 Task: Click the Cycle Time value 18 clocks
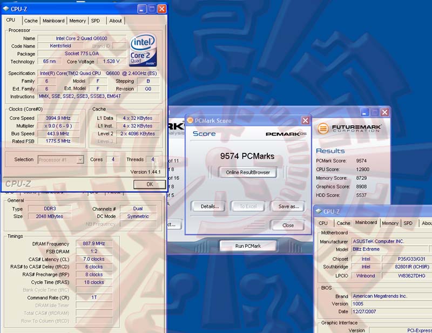pos(94,282)
